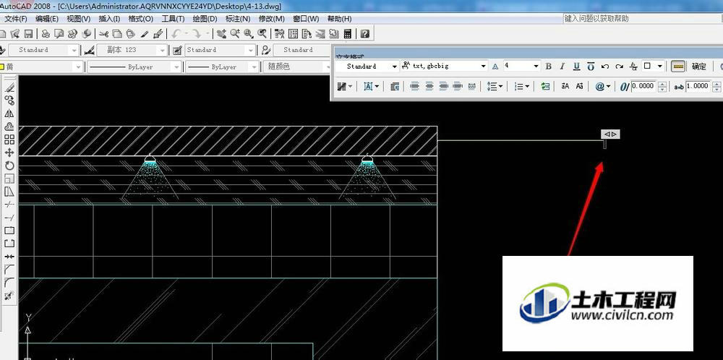This screenshot has width=723, height=360.
Task: Open the second ByLayer lineweight dropdown
Action: click(x=253, y=67)
